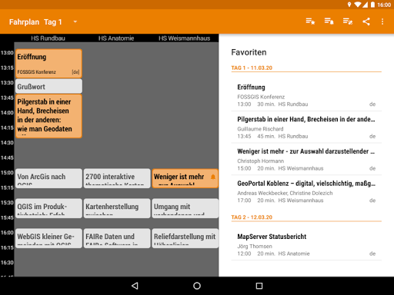Tap the Fahrplan title in the toolbar
This screenshot has width=394, height=295.
24,22
